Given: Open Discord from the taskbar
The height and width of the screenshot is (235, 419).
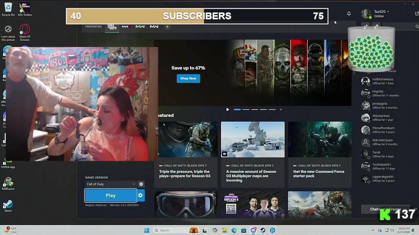Looking at the screenshot, I should point(253,230).
